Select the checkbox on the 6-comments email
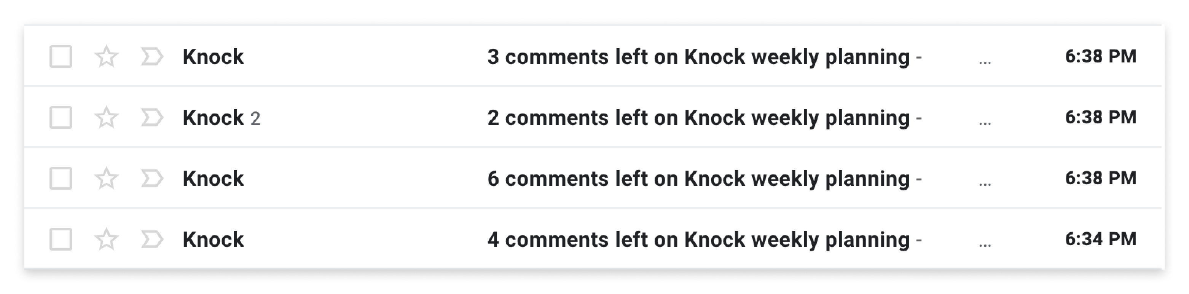 [61, 178]
